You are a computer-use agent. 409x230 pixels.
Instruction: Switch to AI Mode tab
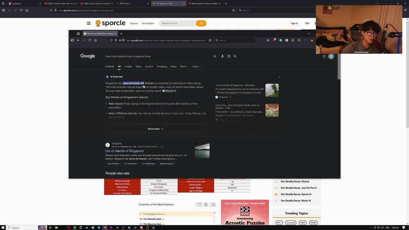pyautogui.click(x=110, y=66)
